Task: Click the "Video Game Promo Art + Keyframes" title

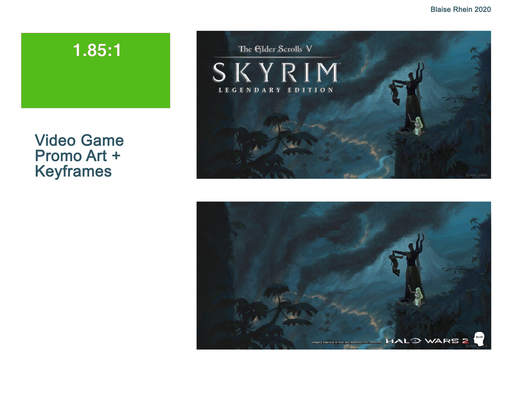Action: point(79,155)
